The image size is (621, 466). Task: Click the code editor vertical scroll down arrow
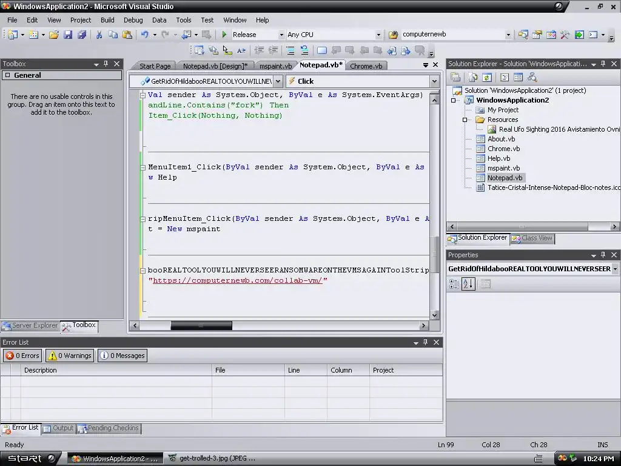click(434, 316)
